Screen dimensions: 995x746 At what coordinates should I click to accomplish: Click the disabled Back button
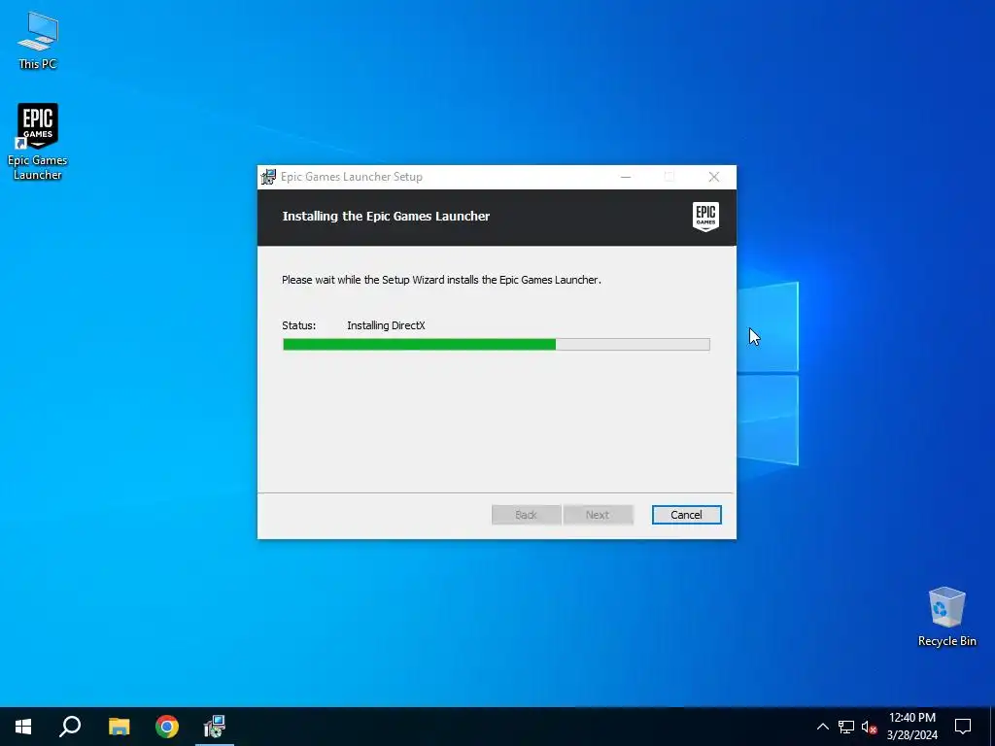526,515
